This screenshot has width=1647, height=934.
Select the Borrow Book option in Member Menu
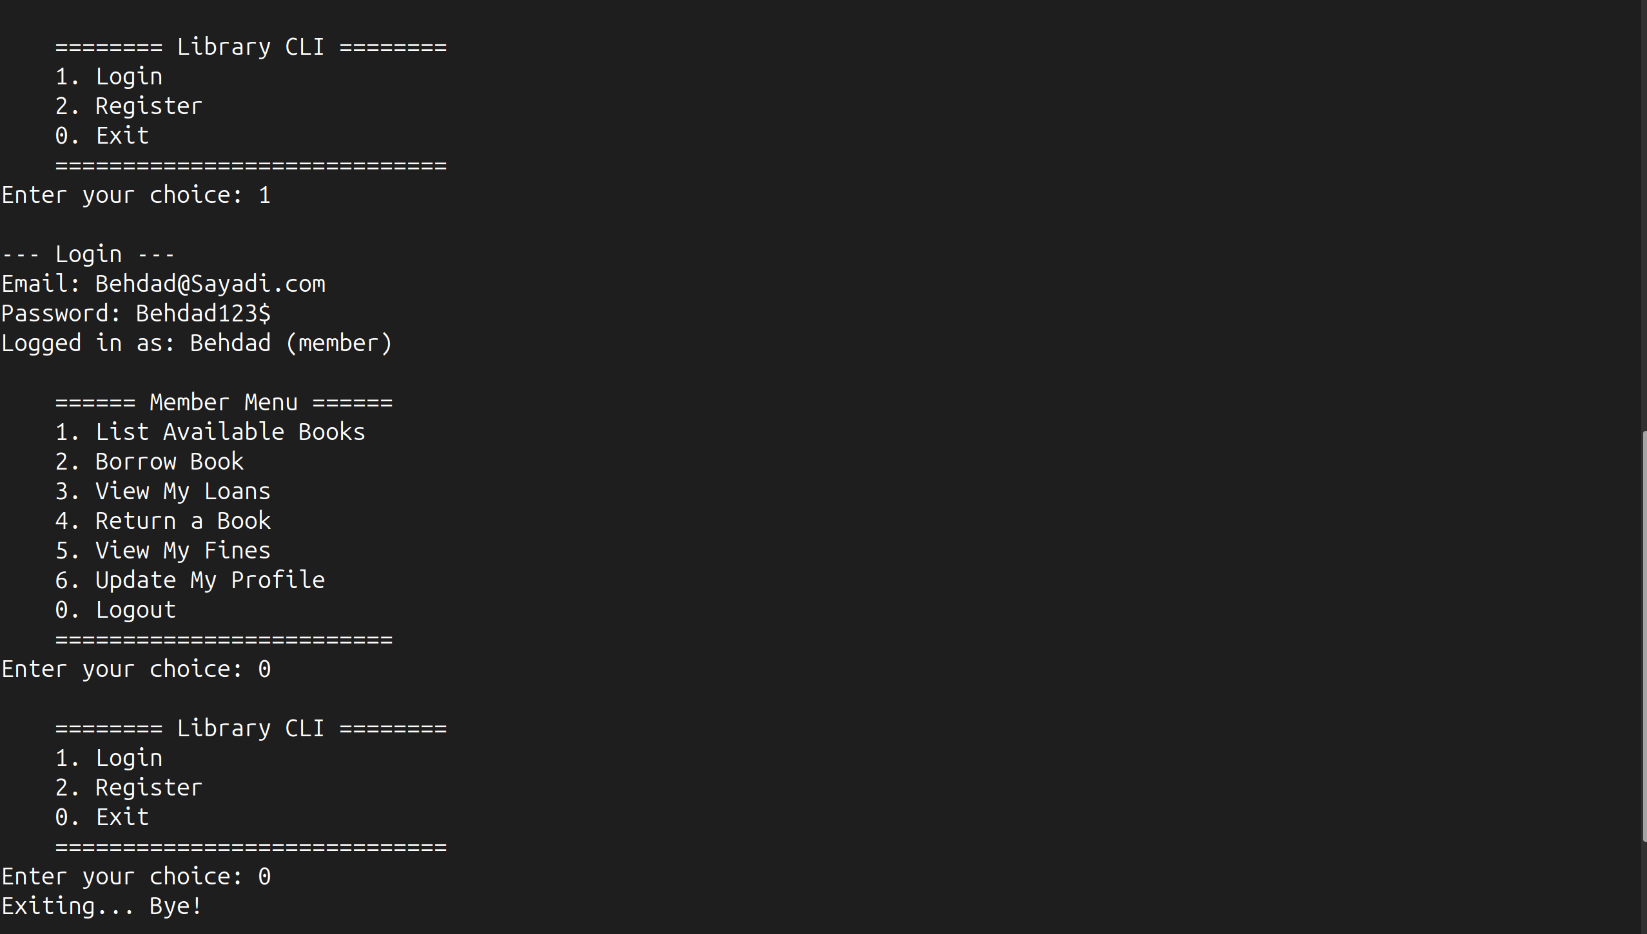click(x=169, y=462)
